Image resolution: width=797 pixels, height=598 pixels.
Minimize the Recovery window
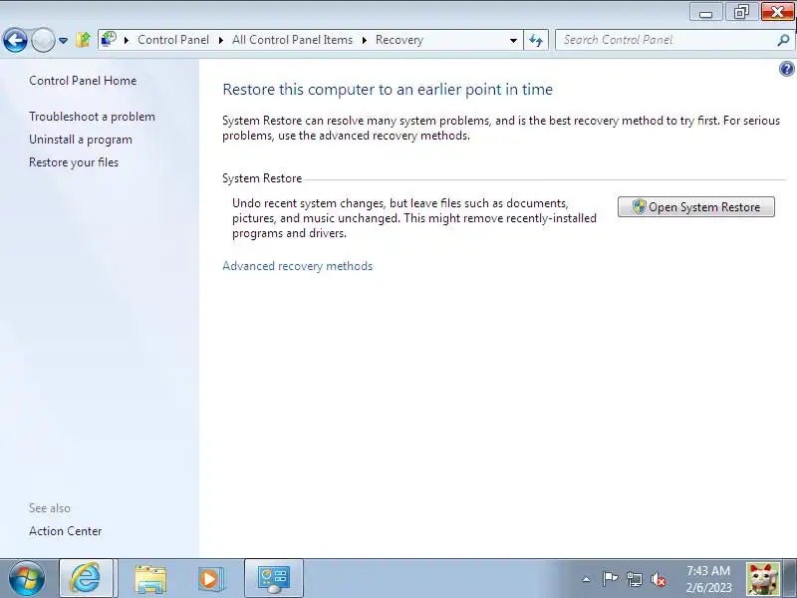706,13
